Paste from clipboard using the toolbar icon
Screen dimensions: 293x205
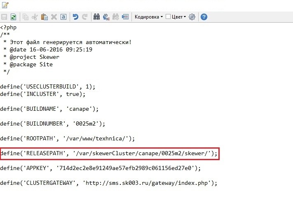(44, 17)
